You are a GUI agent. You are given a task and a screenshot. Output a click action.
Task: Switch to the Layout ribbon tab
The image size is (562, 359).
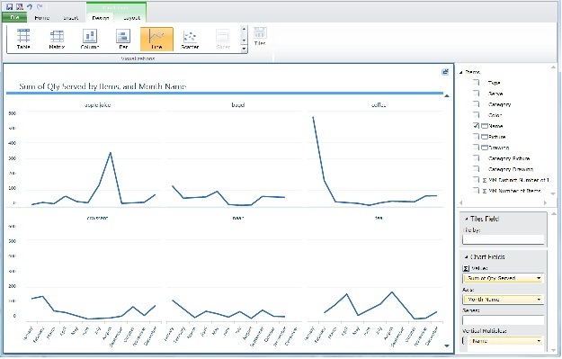131,18
